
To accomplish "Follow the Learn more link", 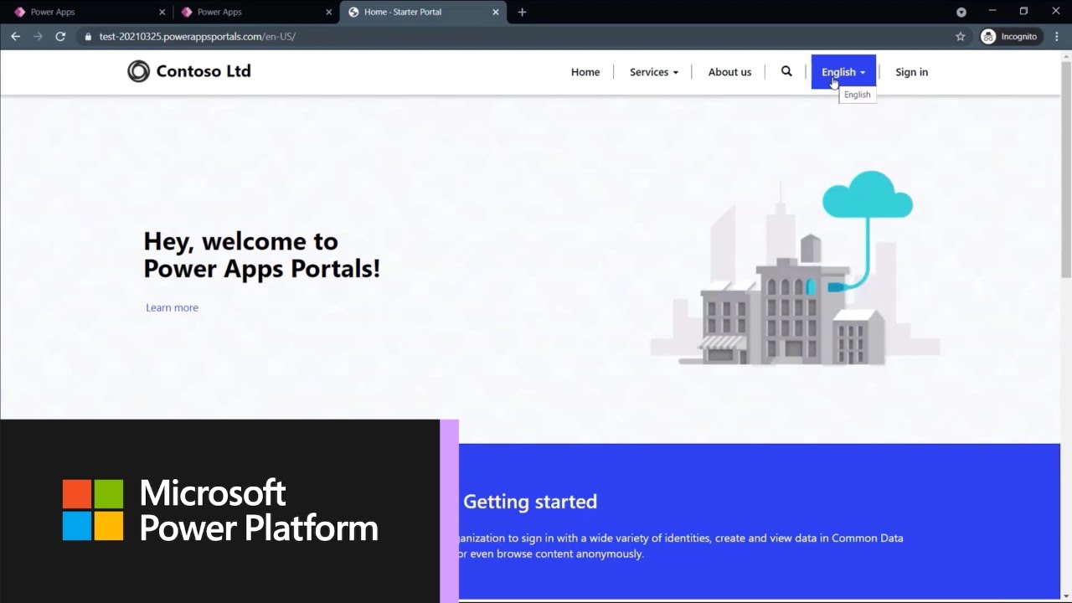I will pyautogui.click(x=172, y=307).
